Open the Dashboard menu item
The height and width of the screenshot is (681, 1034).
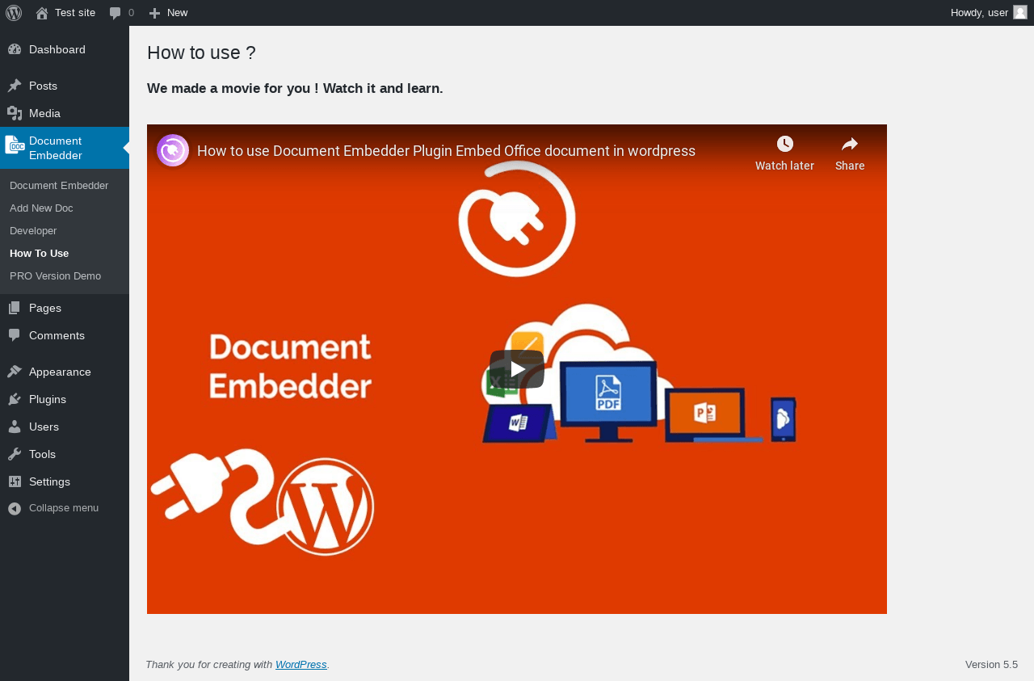(x=65, y=49)
